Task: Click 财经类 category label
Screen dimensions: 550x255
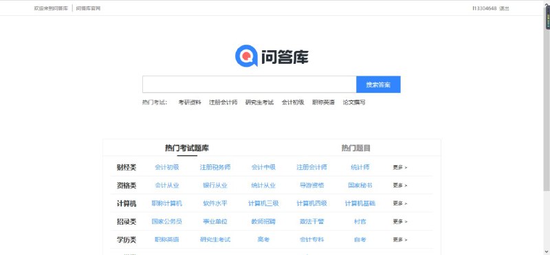Action: [126, 168]
